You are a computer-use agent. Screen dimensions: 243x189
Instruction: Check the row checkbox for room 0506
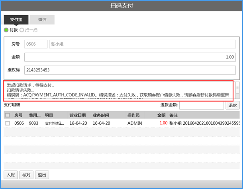8,123
